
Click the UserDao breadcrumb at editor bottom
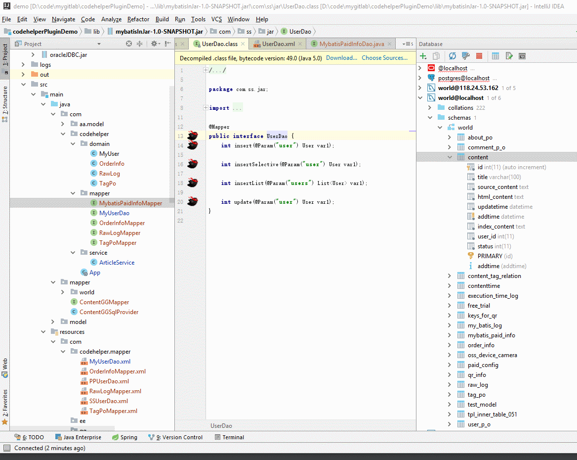click(221, 426)
